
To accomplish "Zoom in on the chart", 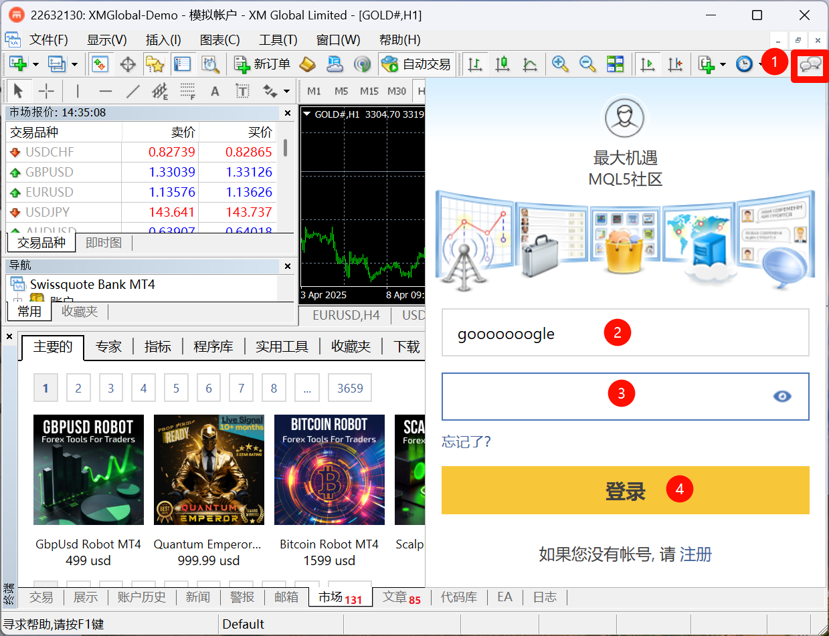I will pyautogui.click(x=560, y=64).
